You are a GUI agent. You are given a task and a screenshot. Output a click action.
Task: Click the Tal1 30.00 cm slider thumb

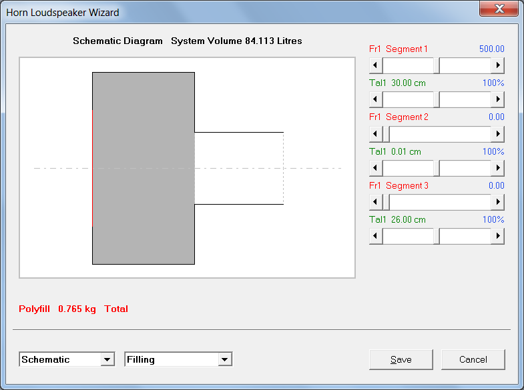point(437,99)
